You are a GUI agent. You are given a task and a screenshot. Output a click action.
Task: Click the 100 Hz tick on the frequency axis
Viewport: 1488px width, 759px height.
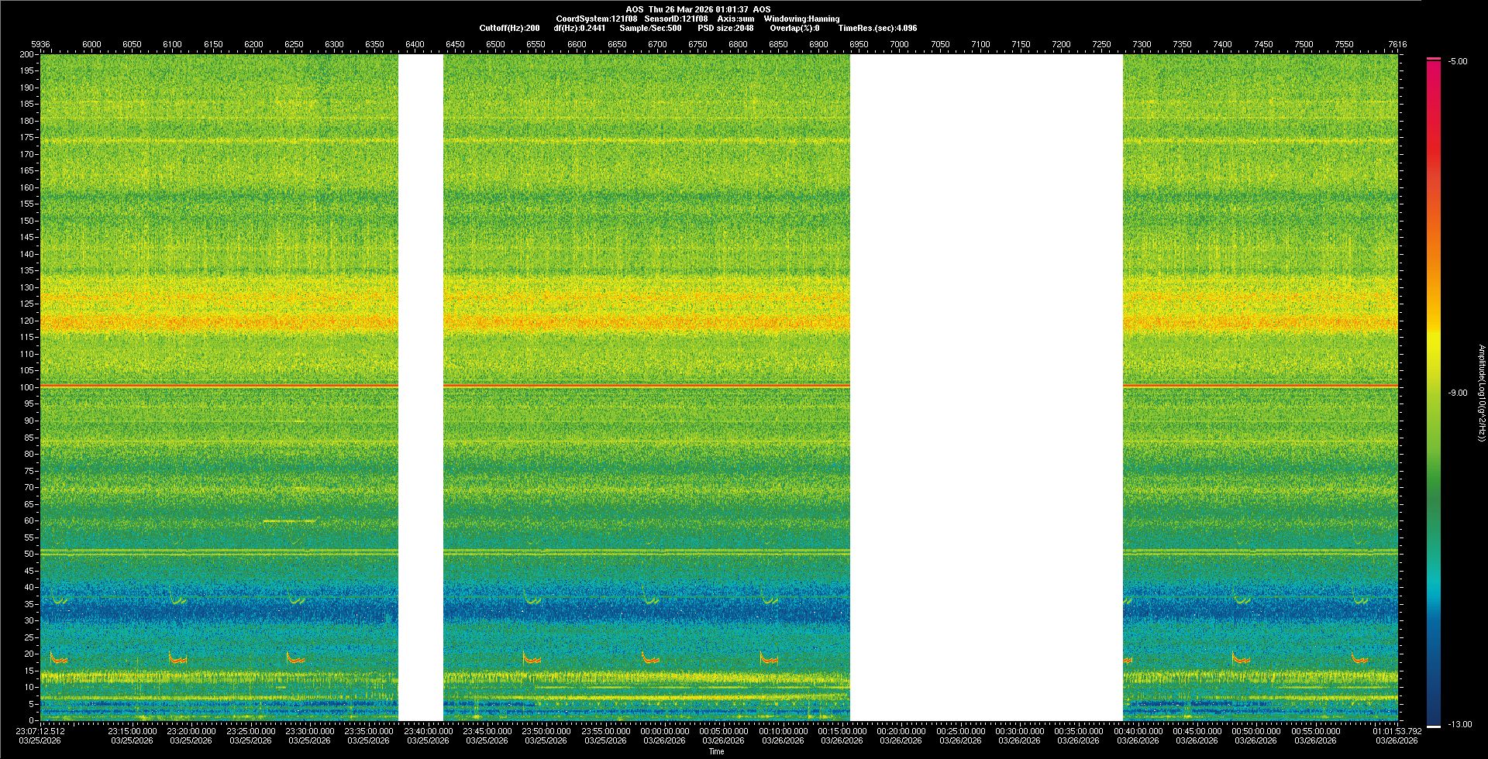[27, 387]
